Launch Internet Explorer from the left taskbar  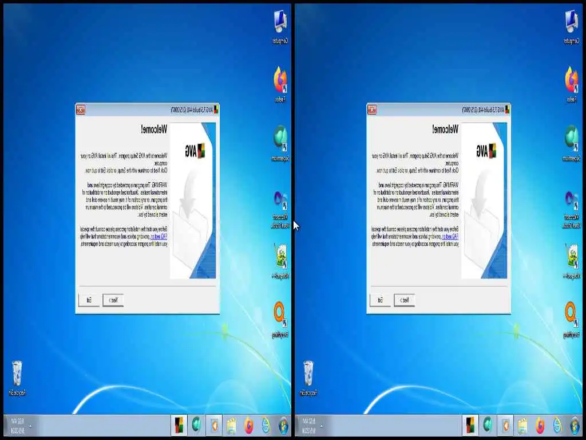click(x=266, y=426)
